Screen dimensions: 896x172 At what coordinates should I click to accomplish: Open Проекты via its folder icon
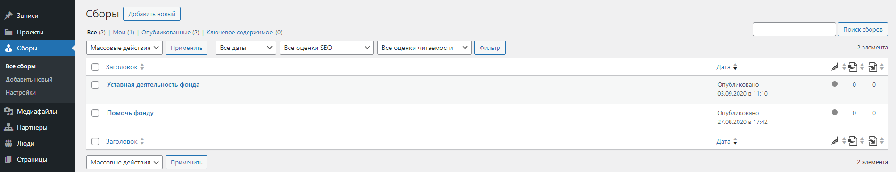[8, 32]
